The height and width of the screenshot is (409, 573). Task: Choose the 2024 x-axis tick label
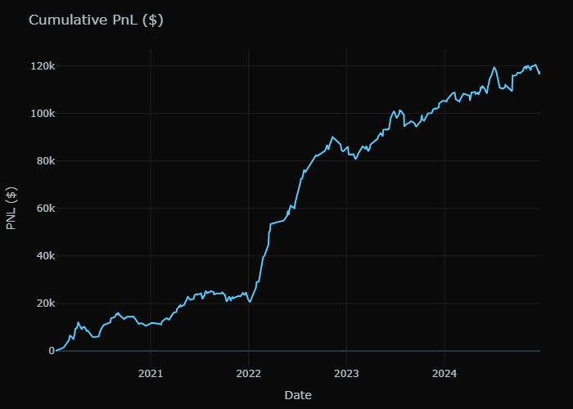click(x=444, y=374)
